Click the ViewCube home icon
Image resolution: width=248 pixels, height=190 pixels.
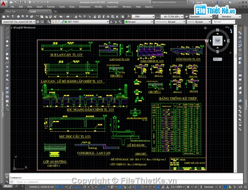click(205, 28)
